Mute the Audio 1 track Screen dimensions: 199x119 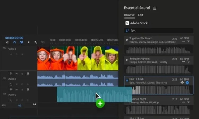tap(16, 74)
